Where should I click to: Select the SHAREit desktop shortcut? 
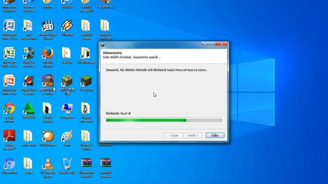tap(67, 4)
